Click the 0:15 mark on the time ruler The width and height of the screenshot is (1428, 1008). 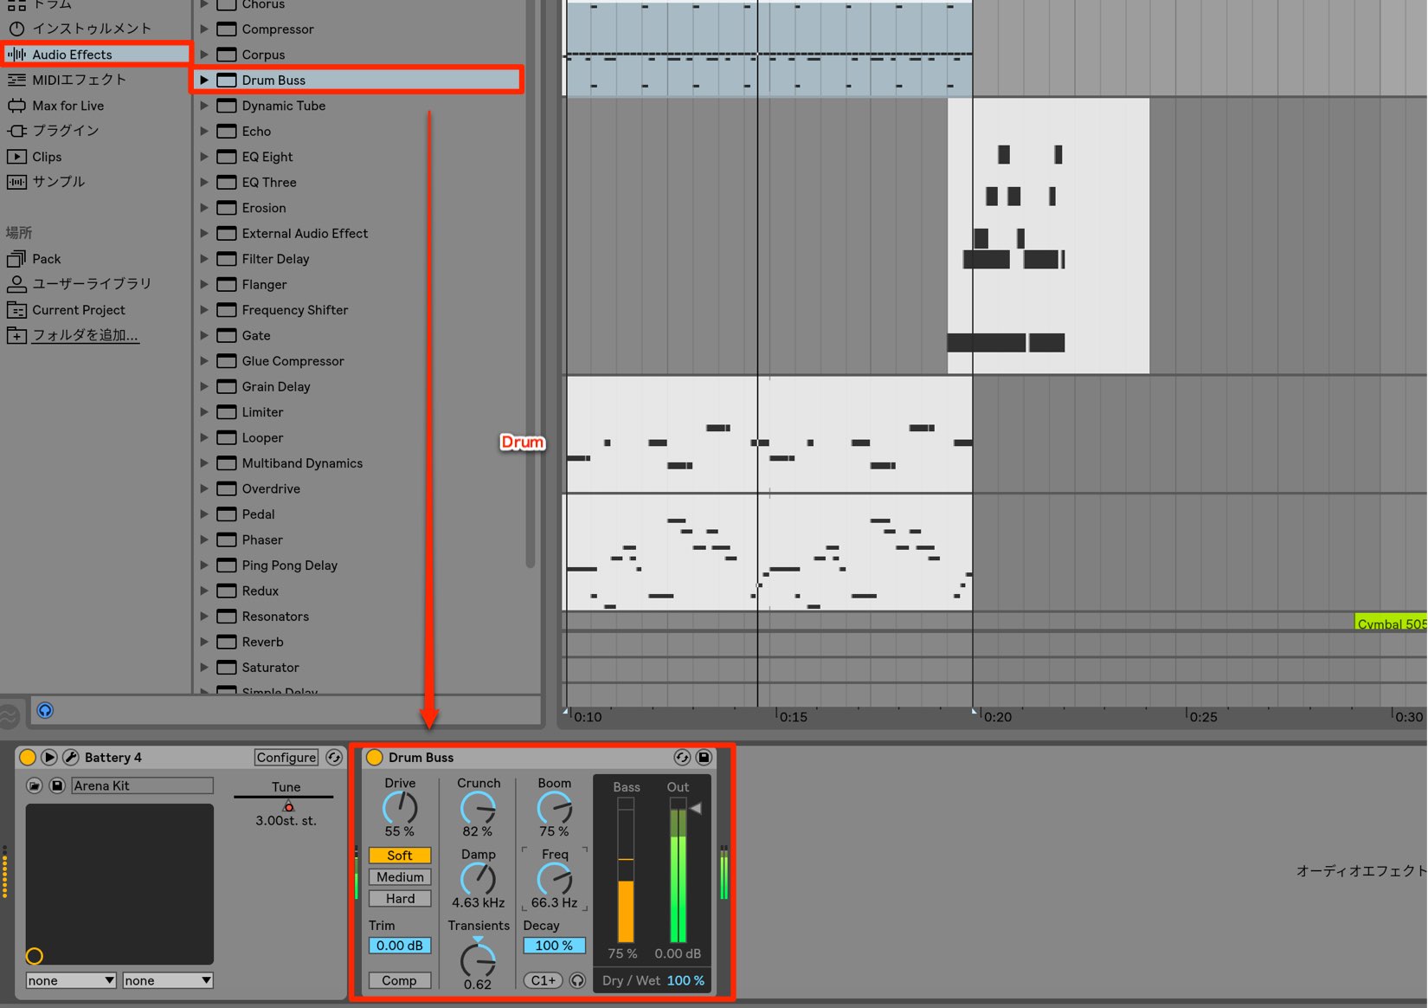[x=793, y=717]
